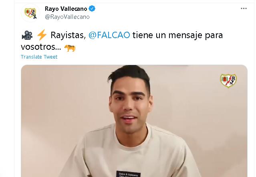This screenshot has width=256, height=177.
Task: Click the movie camera emoji
Action: pyautogui.click(x=27, y=35)
